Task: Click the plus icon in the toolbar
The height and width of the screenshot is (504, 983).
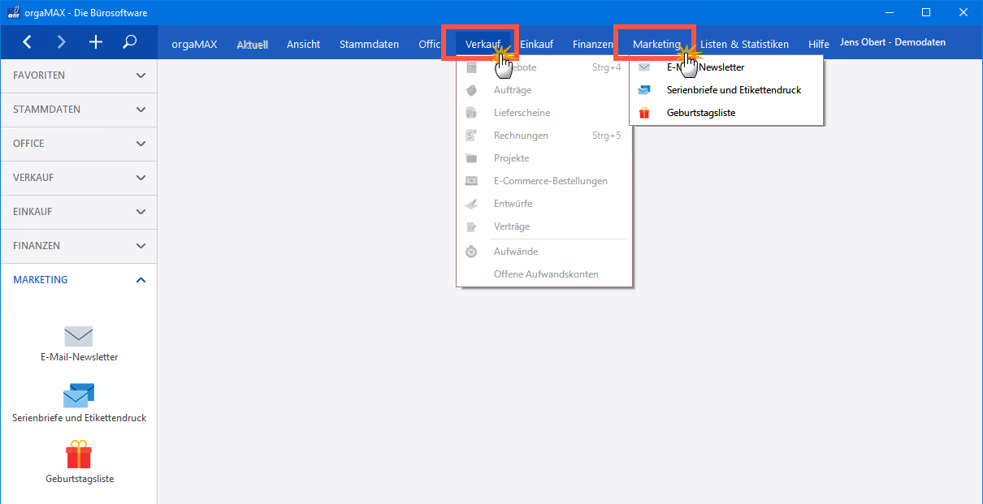Action: (x=96, y=42)
